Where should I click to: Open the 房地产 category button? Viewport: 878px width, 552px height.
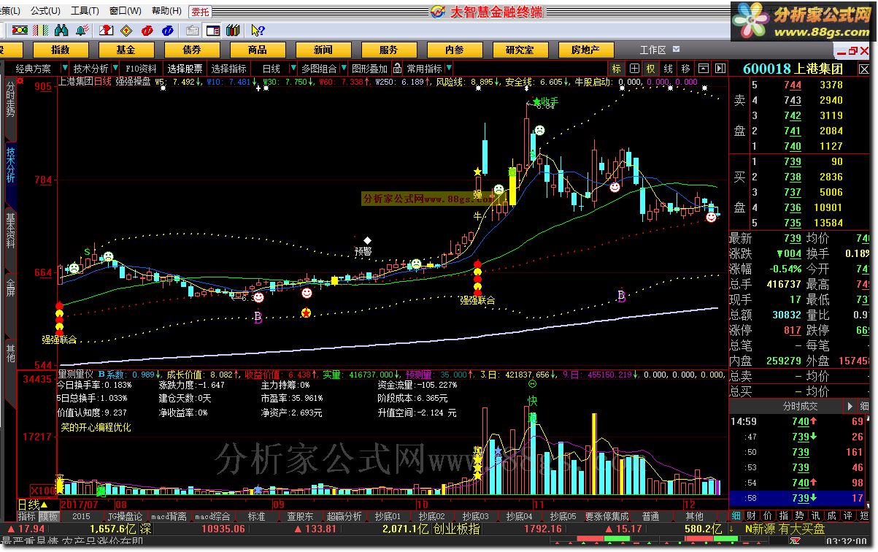pyautogui.click(x=585, y=50)
